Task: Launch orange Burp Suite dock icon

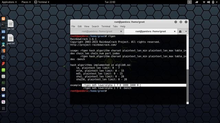Action: click(3, 51)
